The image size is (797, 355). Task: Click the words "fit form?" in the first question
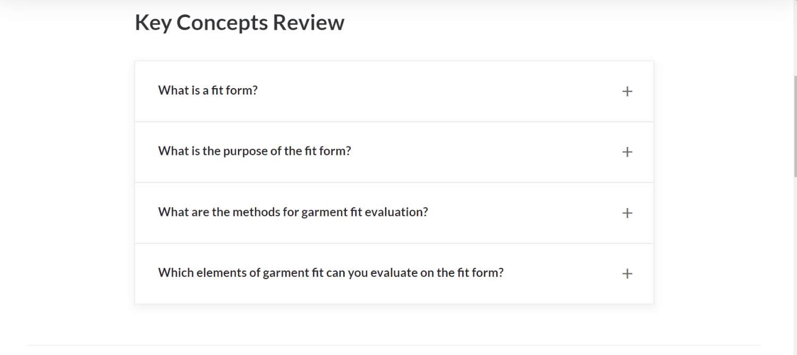pos(234,90)
